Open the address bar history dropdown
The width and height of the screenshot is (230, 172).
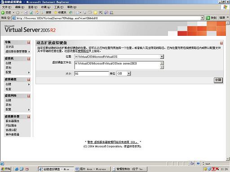pyautogui.click(x=202, y=18)
